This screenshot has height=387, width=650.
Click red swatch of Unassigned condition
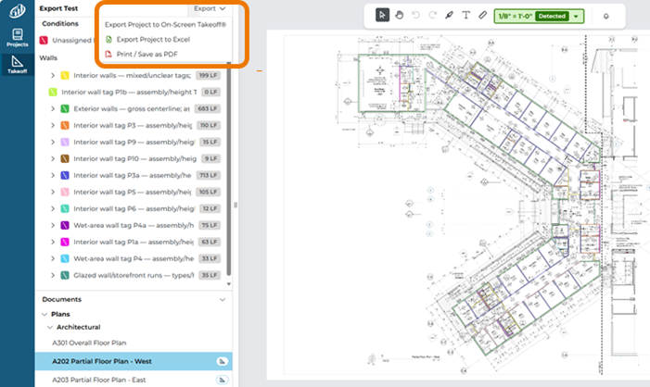pyautogui.click(x=44, y=40)
